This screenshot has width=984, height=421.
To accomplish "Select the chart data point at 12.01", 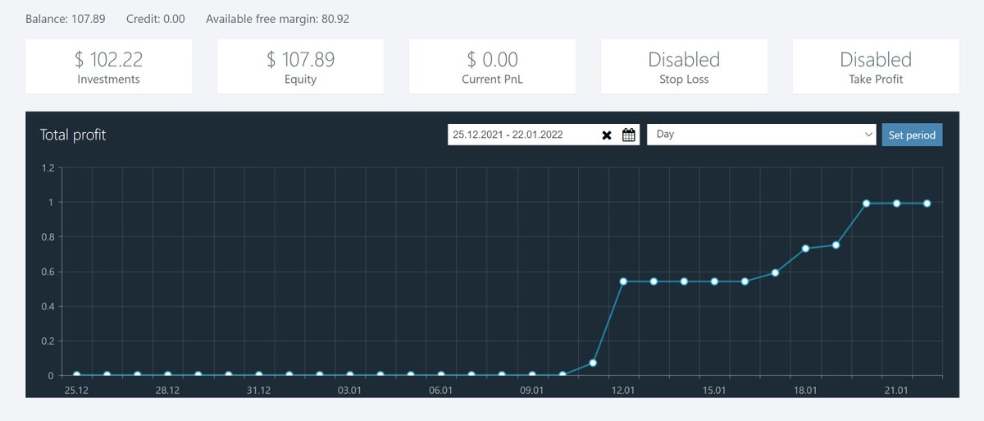I will [x=623, y=281].
